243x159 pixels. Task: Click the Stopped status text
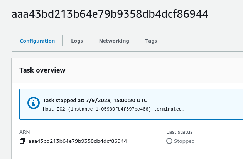(x=184, y=141)
